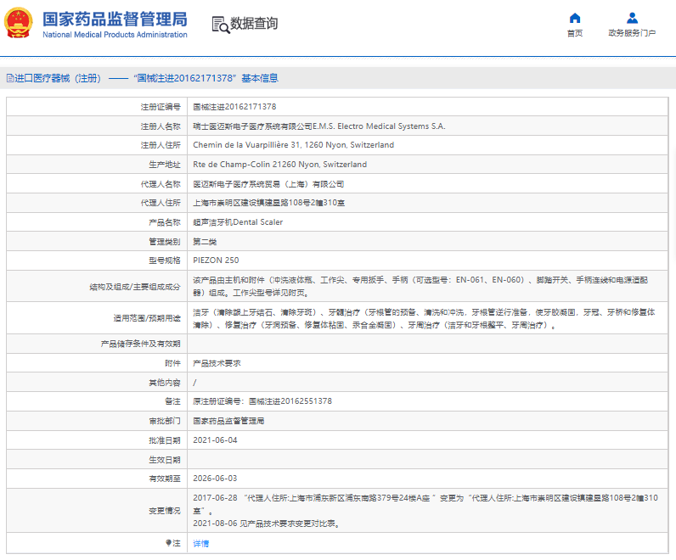Click the approval date 2021-06-04 cell
The width and height of the screenshot is (676, 560).
click(x=215, y=440)
